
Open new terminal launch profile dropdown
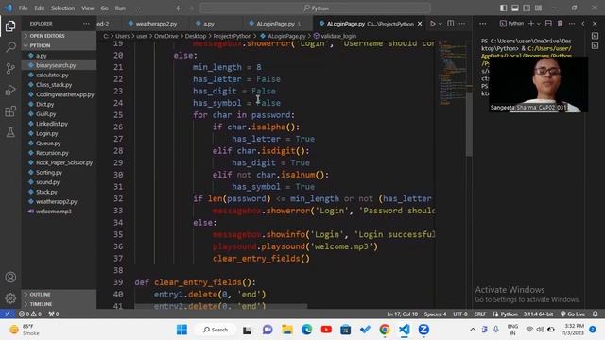click(538, 24)
